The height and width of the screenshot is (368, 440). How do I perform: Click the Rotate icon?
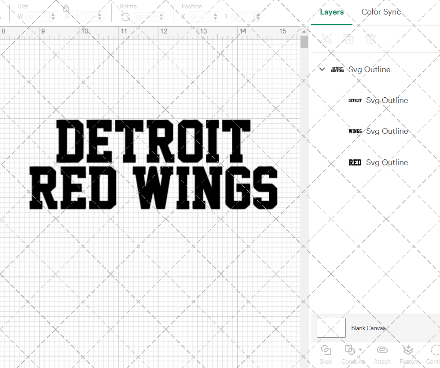(x=125, y=17)
